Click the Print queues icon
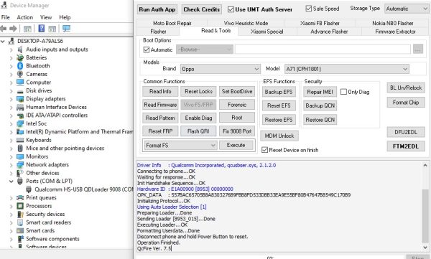 tap(20, 198)
